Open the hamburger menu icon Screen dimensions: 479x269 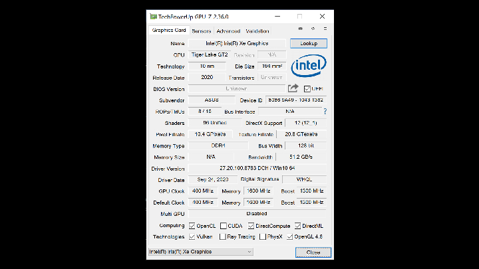[325, 29]
